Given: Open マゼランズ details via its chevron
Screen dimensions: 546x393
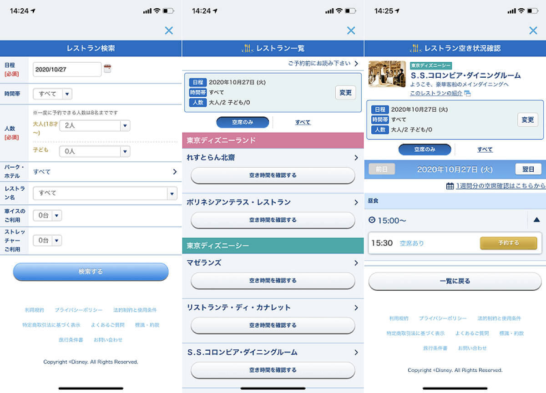Looking at the screenshot, I should [356, 263].
